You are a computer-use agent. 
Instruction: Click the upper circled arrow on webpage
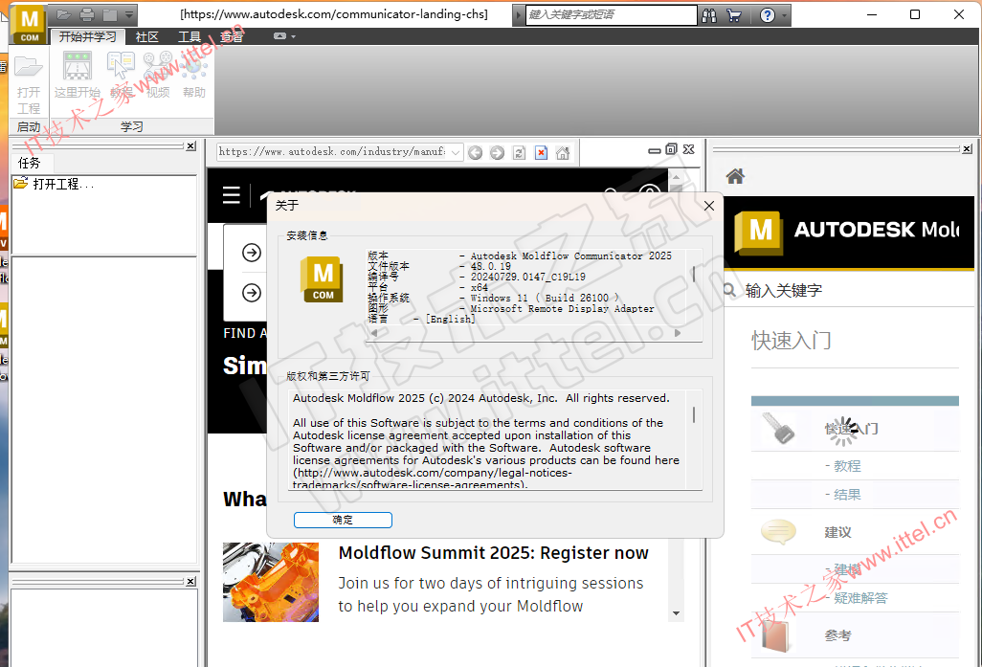(252, 253)
